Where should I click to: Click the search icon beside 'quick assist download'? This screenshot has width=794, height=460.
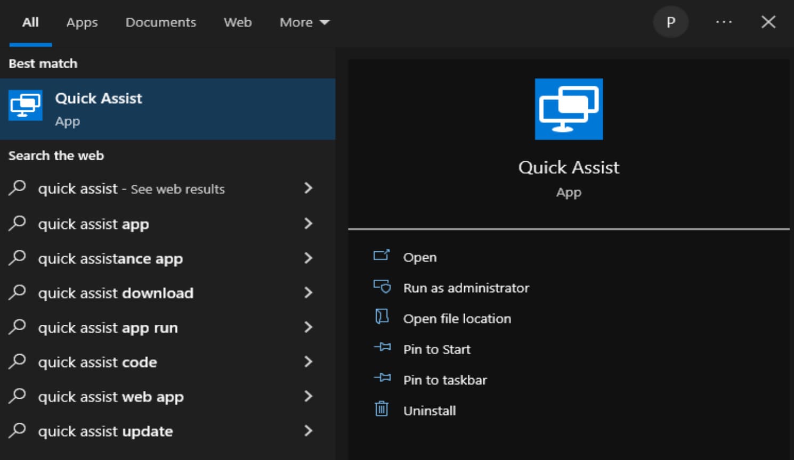click(x=18, y=292)
